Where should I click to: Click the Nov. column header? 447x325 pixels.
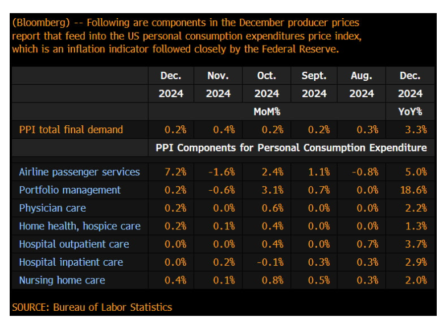coord(218,76)
